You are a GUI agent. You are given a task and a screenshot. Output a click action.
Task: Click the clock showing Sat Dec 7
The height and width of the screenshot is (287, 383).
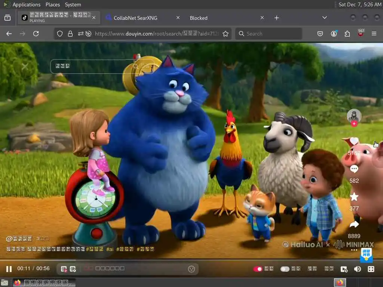[x=360, y=4]
